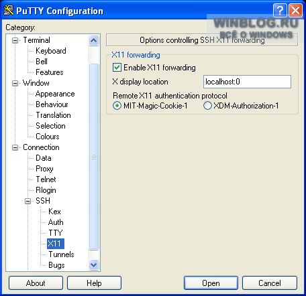The width and height of the screenshot is (306, 296).
Task: Select the Translation category
Action: pos(53,115)
